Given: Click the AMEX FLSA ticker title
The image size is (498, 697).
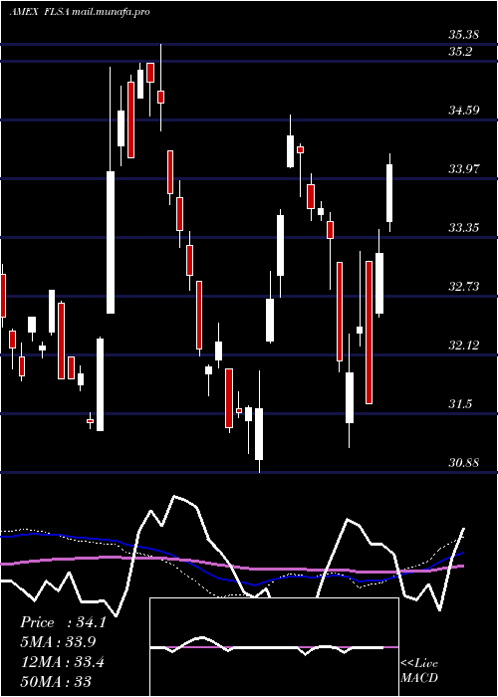Looking at the screenshot, I should [x=79, y=12].
